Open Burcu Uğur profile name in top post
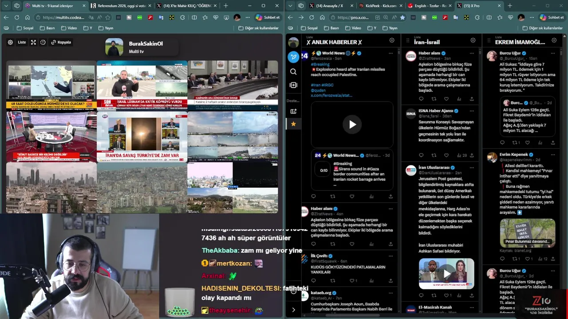 pyautogui.click(x=510, y=53)
